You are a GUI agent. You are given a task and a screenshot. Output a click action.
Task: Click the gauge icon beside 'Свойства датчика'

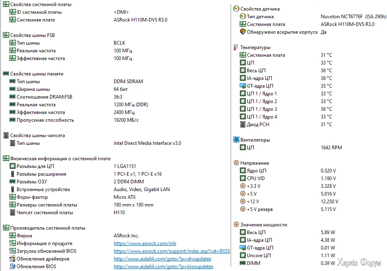236,9
